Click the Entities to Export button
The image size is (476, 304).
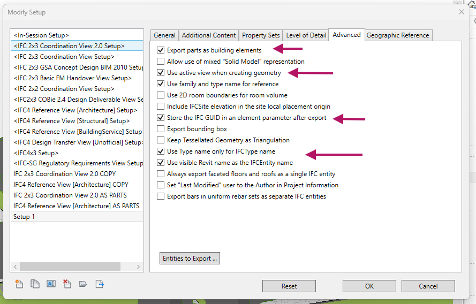click(x=190, y=258)
